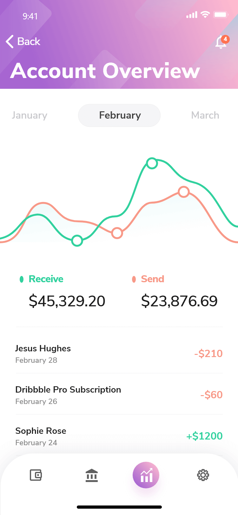Viewport: 238px width, 515px height.
Task: Go back using the Back button
Action: [x=23, y=42]
